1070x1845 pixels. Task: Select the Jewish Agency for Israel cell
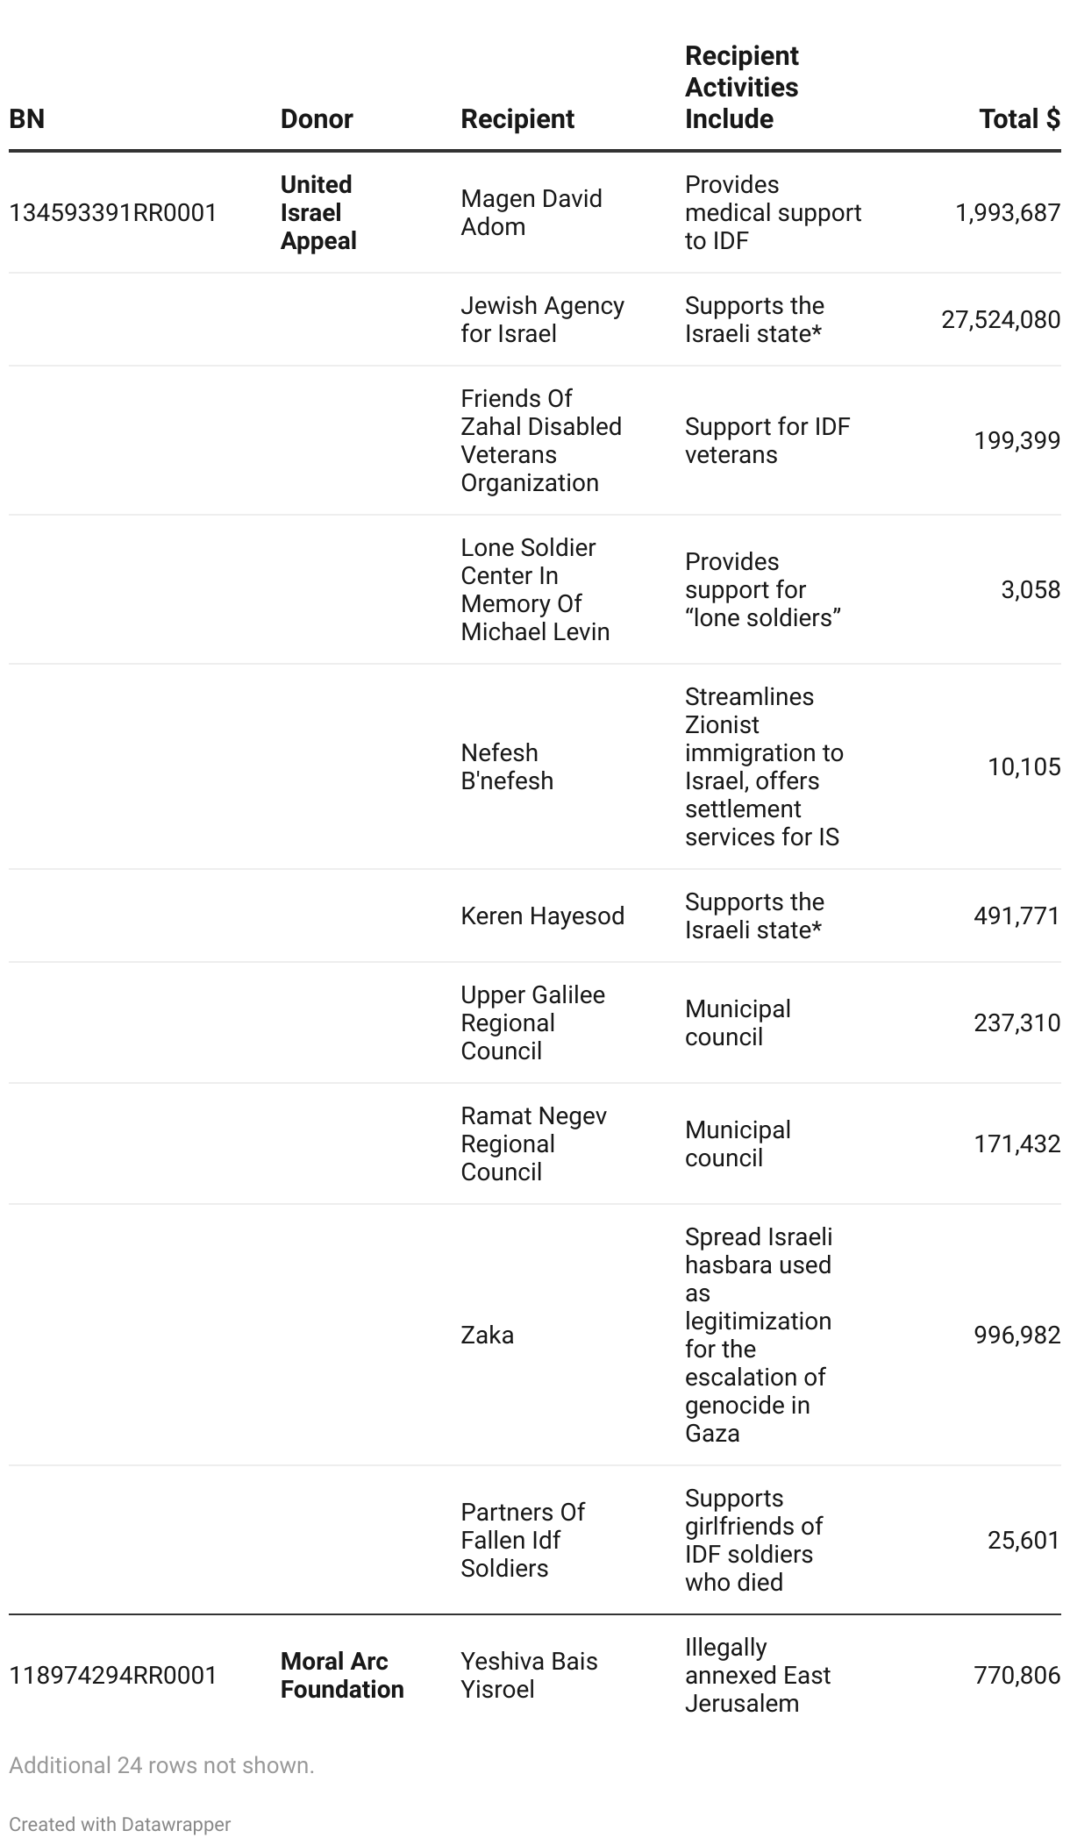point(542,319)
